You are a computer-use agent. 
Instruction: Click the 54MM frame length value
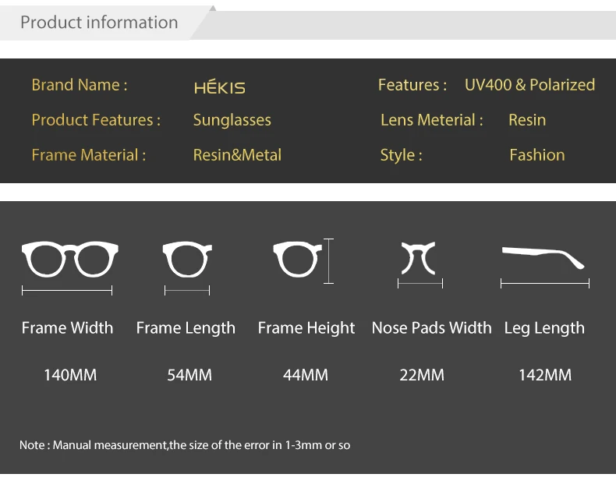(x=189, y=375)
